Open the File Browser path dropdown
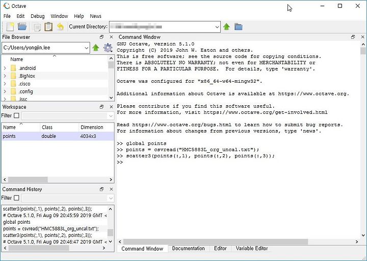367x261 pixels. 86,48
